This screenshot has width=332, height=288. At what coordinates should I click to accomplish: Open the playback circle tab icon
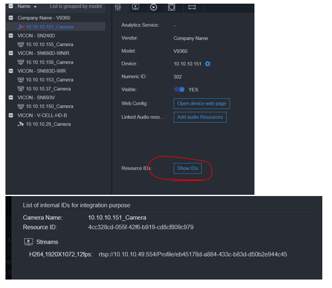[153, 7]
